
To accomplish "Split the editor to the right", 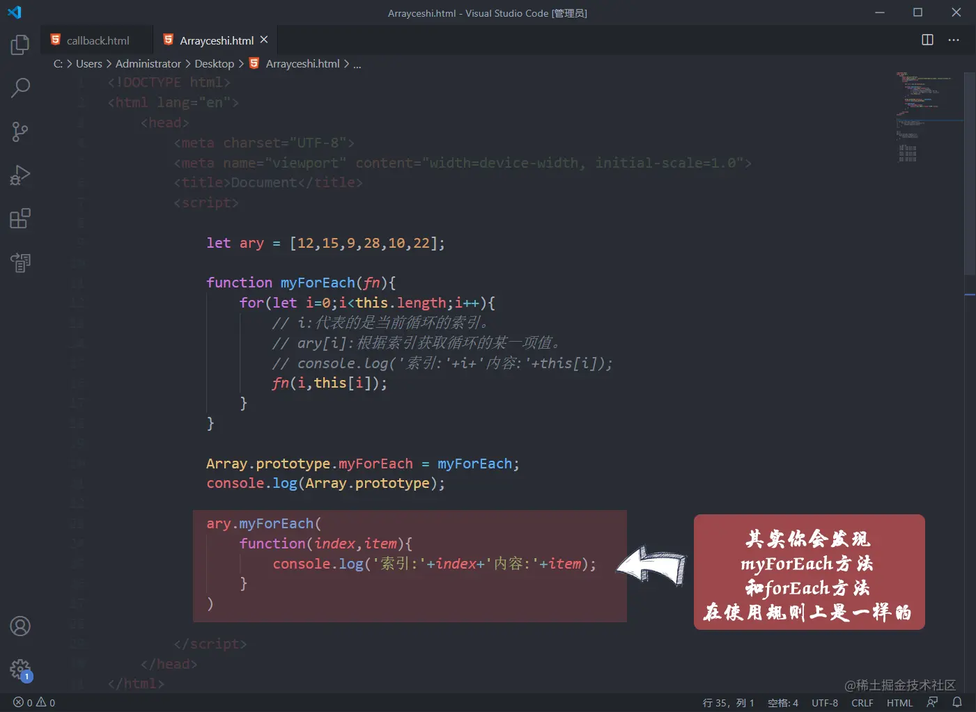I will click(x=927, y=40).
